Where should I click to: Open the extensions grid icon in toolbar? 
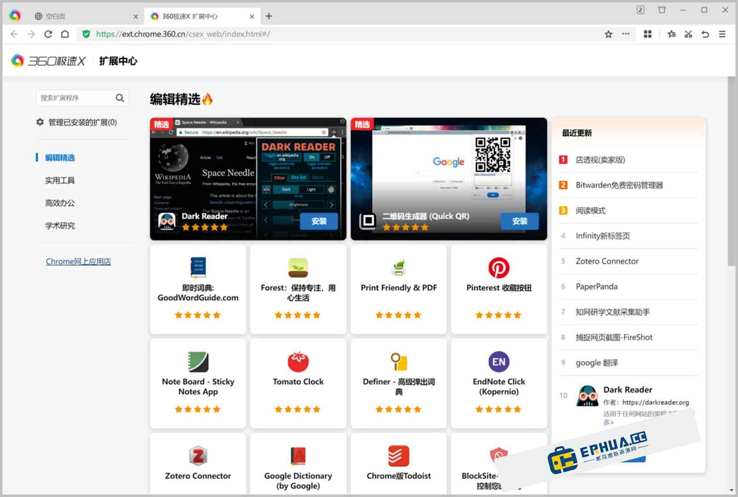(x=647, y=34)
